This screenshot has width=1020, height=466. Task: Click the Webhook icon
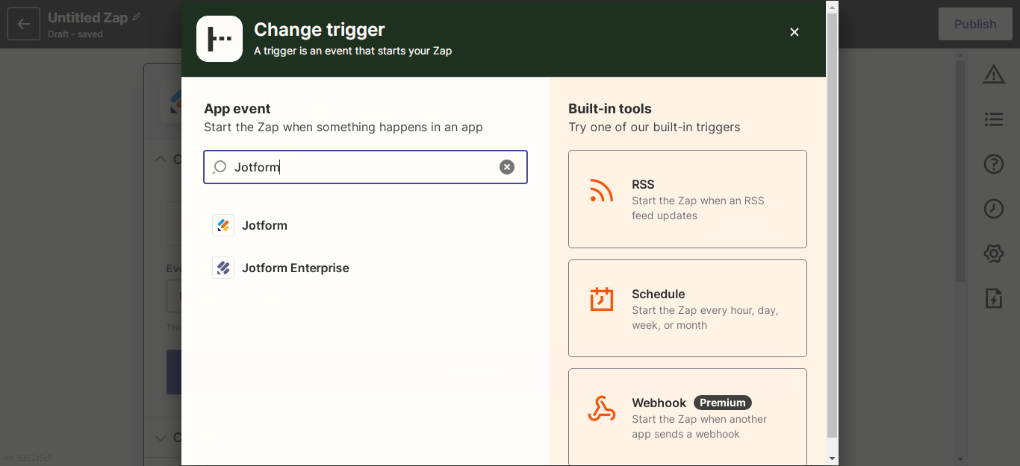click(x=601, y=409)
